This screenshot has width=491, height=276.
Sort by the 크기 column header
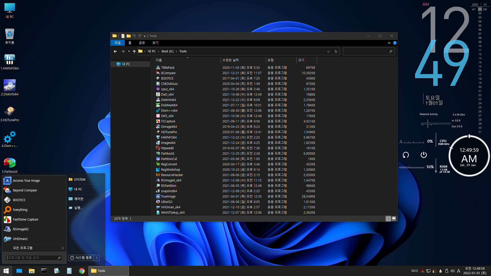pos(307,60)
